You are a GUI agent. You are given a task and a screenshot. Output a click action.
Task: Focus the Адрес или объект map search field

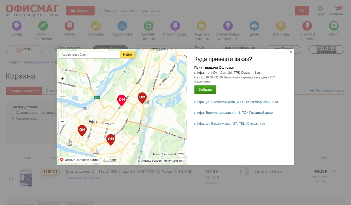pyautogui.click(x=89, y=55)
